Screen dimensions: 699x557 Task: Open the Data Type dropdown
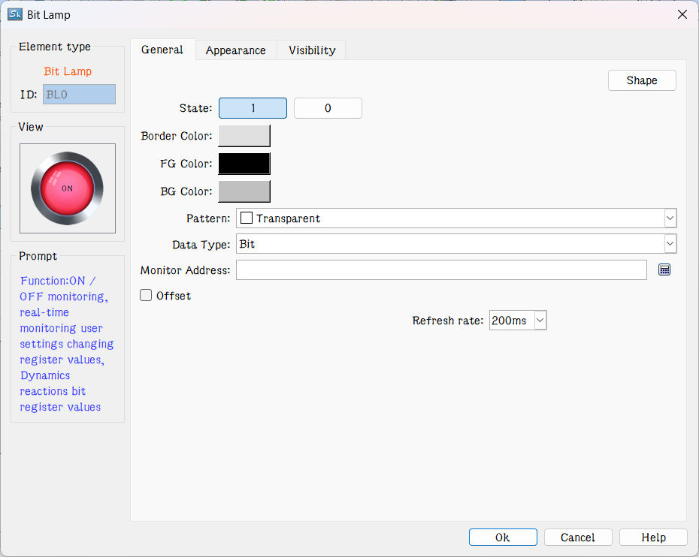[669, 243]
